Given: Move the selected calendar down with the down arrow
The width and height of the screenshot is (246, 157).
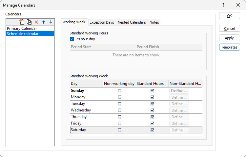Looking at the screenshot, I should pyautogui.click(x=51, y=22).
